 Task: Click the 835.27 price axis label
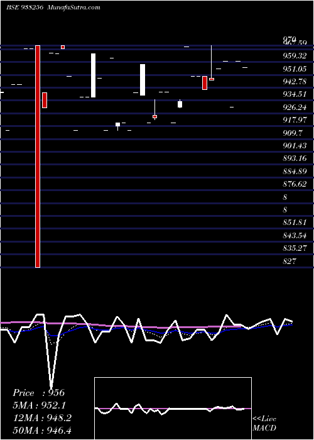click(x=295, y=248)
